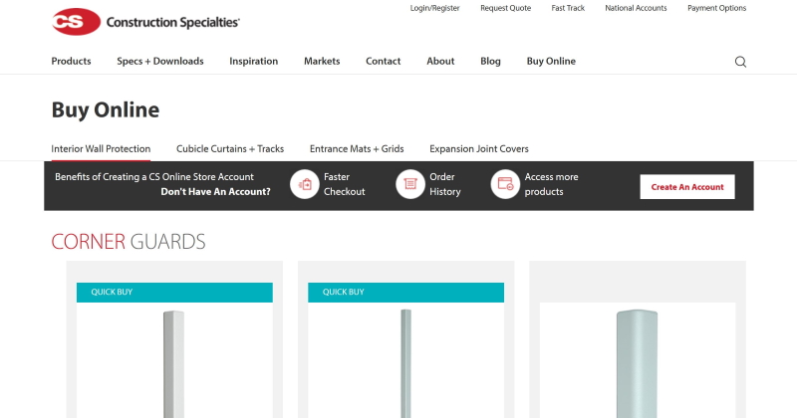
Task: View Payment Options
Action: pos(716,8)
